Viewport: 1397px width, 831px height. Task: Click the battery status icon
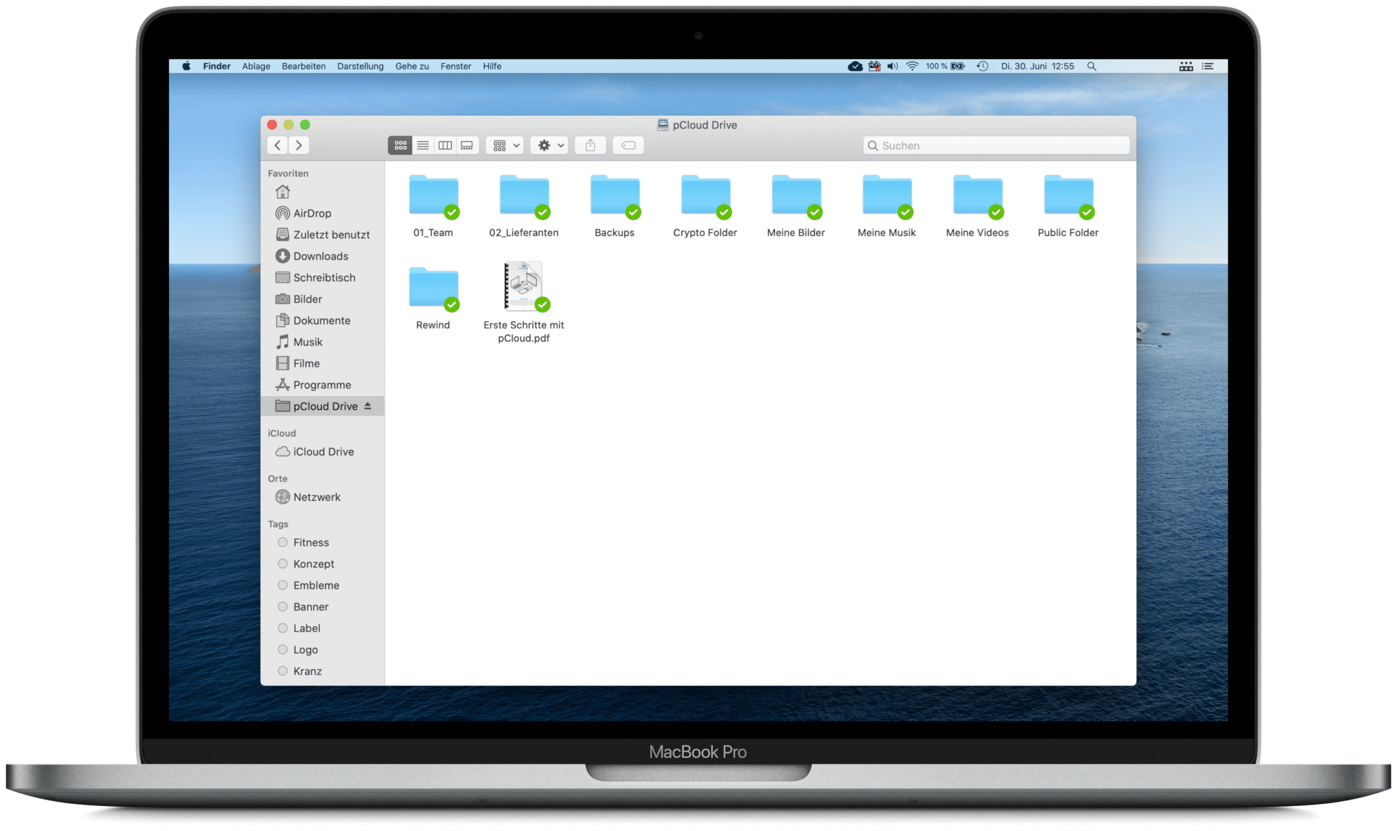959,66
